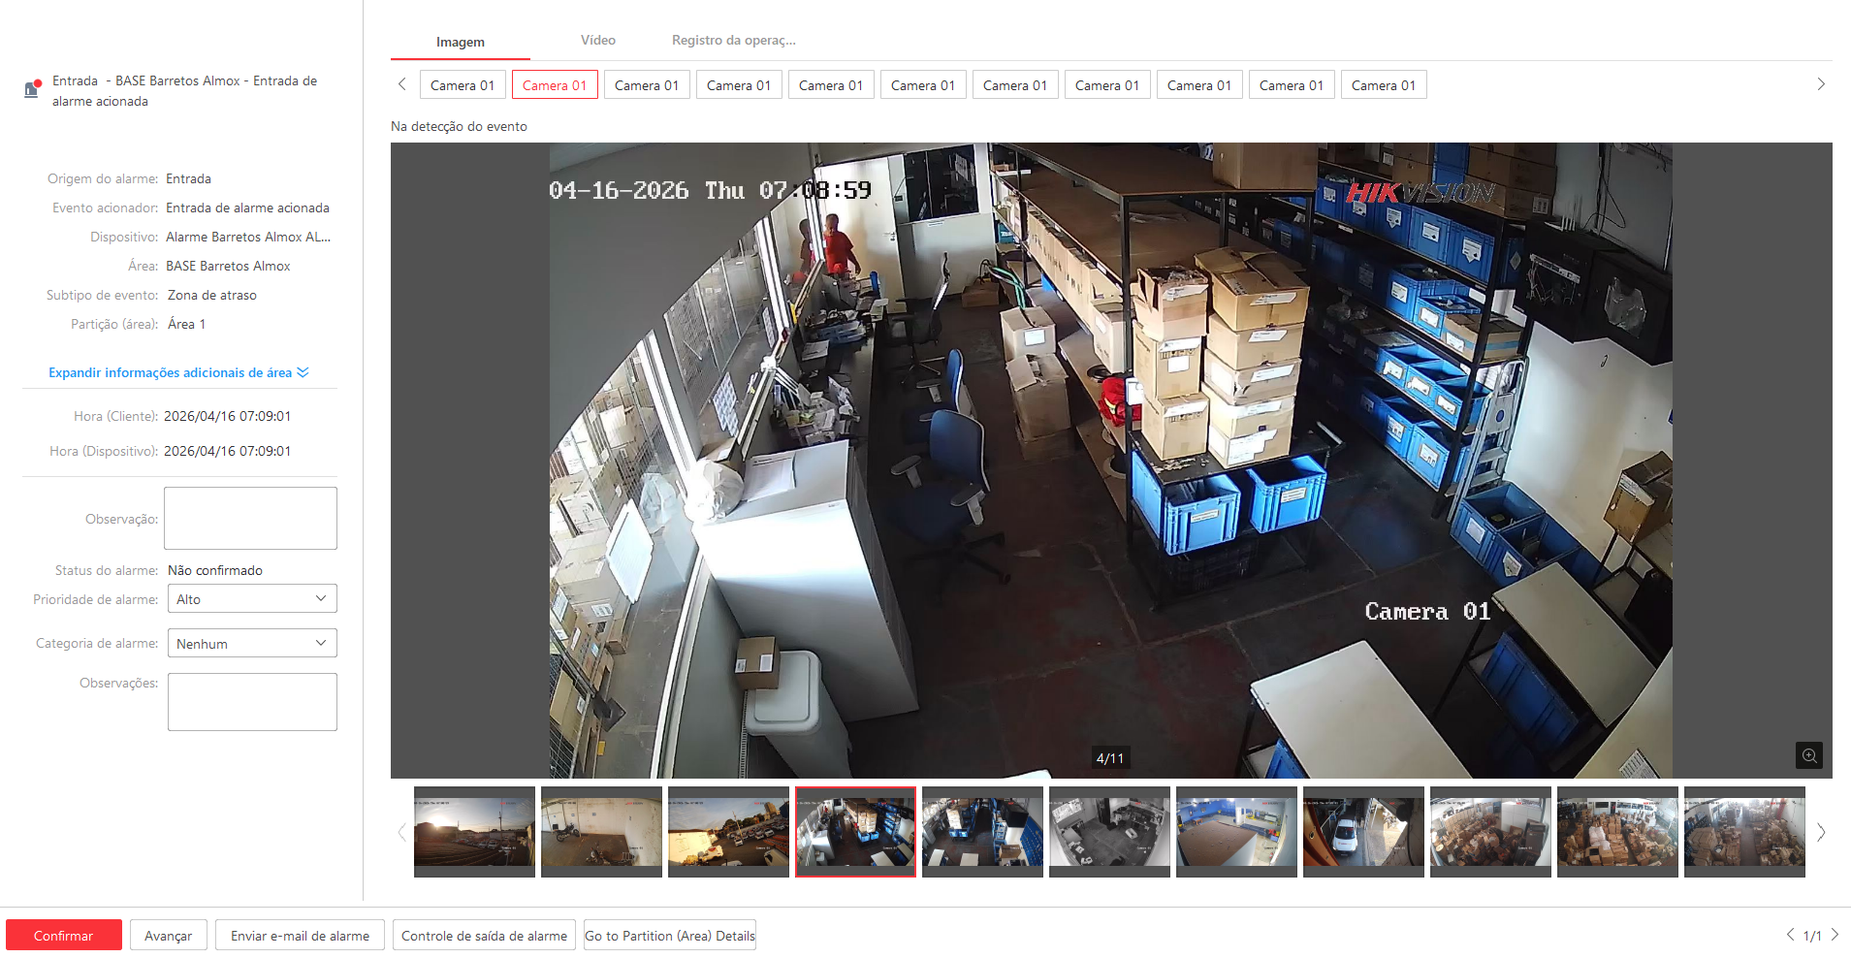The width and height of the screenshot is (1851, 958).
Task: Select the Imagem tab
Action: 460,42
